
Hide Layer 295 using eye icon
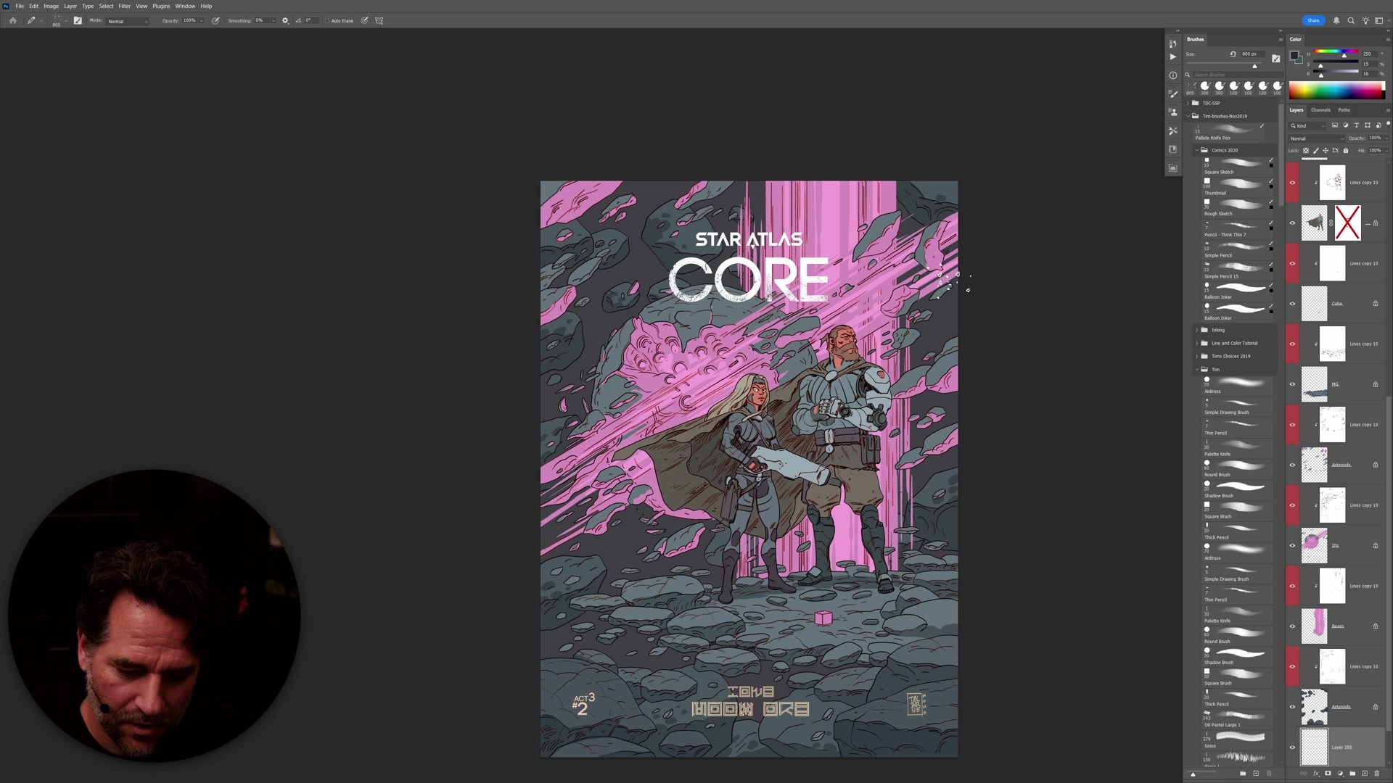point(1292,747)
